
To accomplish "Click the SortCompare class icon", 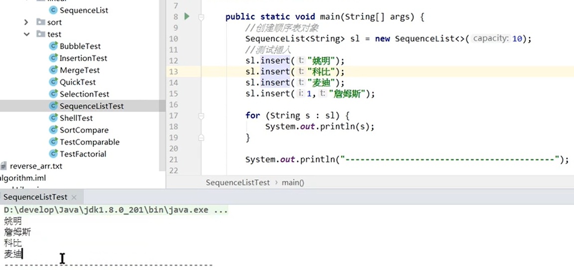I will [x=53, y=130].
